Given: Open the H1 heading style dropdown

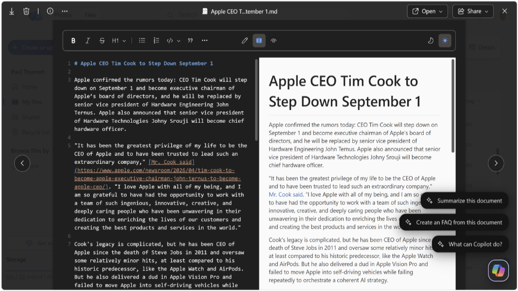Looking at the screenshot, I should (x=120, y=40).
